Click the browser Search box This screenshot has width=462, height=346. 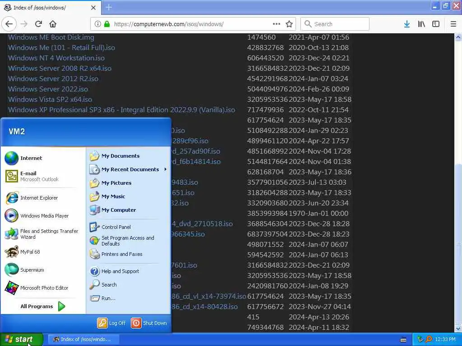[335, 24]
